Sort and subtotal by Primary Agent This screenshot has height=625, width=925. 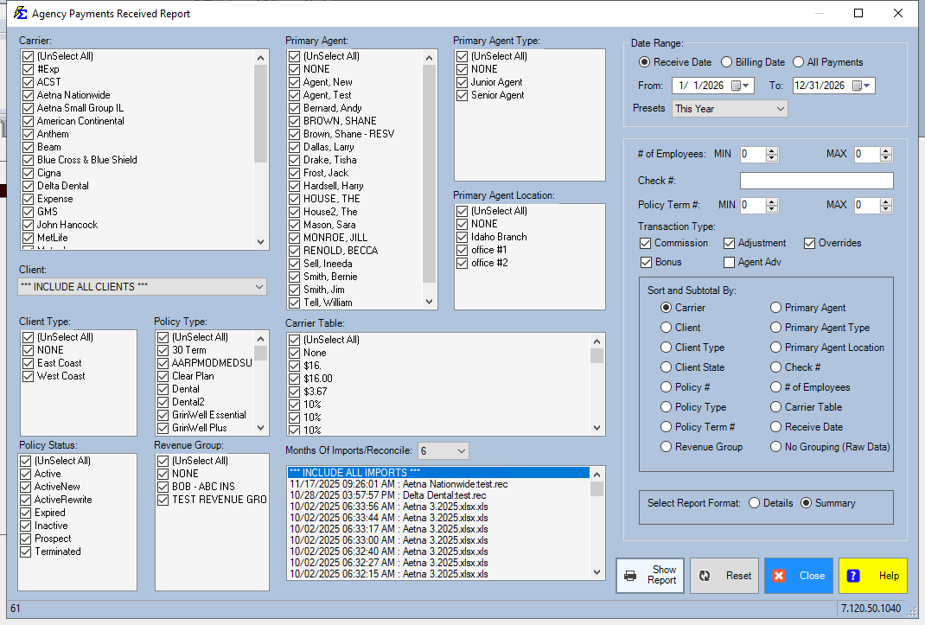pos(776,308)
